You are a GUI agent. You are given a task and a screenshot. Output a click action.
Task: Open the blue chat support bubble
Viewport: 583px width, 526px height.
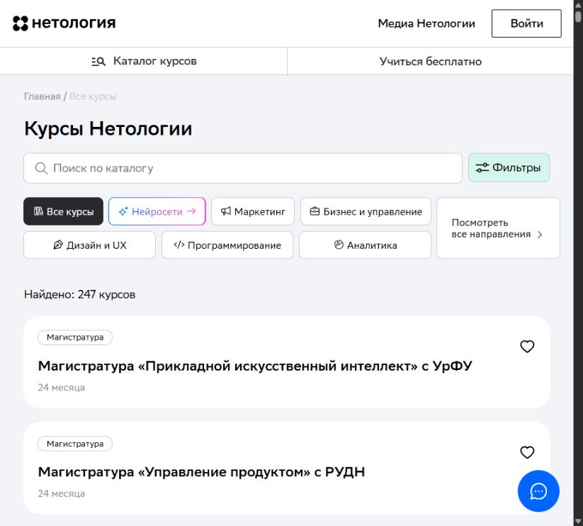click(x=538, y=491)
